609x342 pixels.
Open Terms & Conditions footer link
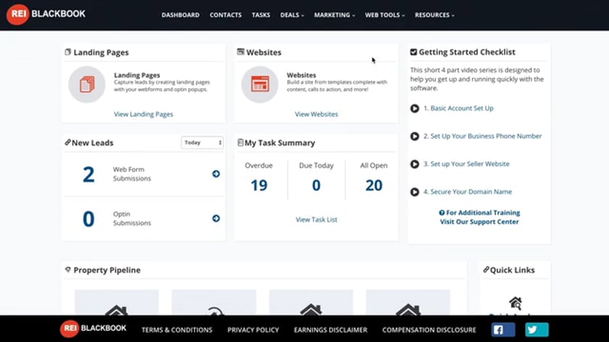pos(177,330)
